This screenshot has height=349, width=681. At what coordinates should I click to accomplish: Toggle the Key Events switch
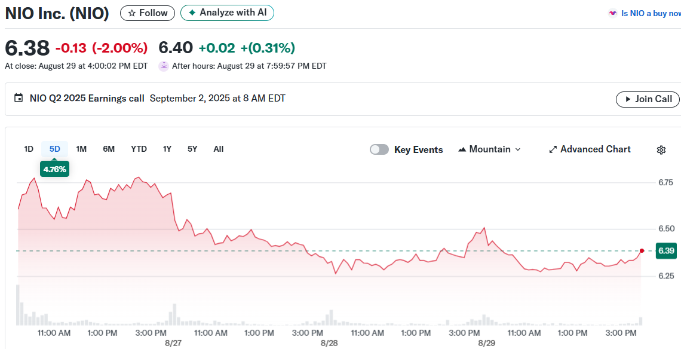[x=379, y=149]
